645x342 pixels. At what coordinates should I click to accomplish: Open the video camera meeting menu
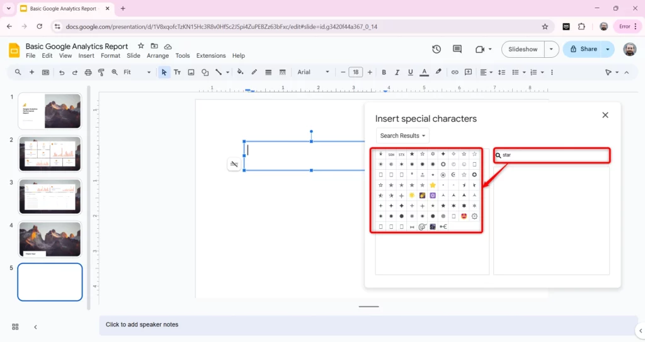click(483, 49)
